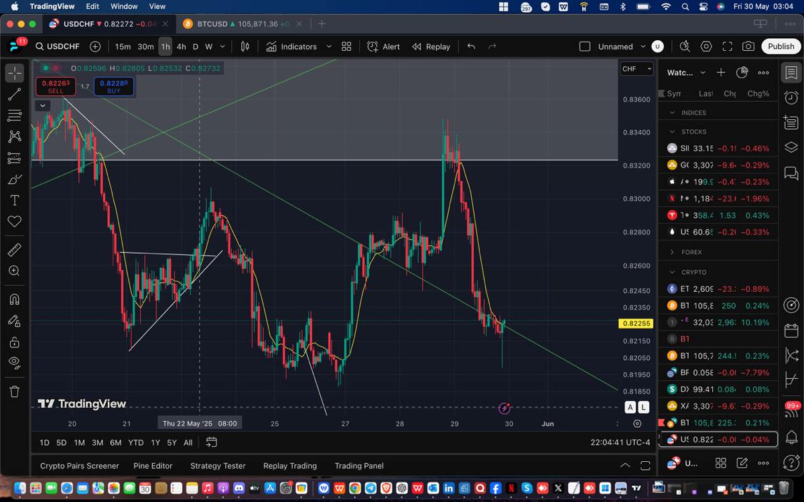This screenshot has height=502, width=804.
Task: Take a snapshot with the camera icon
Action: [x=750, y=46]
